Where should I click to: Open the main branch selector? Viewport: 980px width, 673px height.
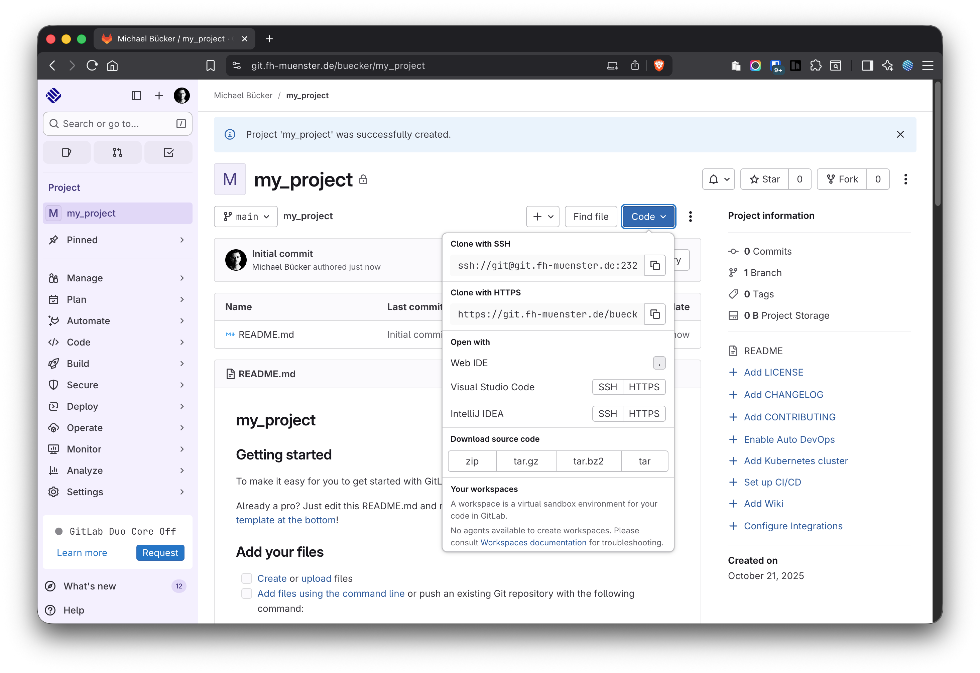(246, 216)
